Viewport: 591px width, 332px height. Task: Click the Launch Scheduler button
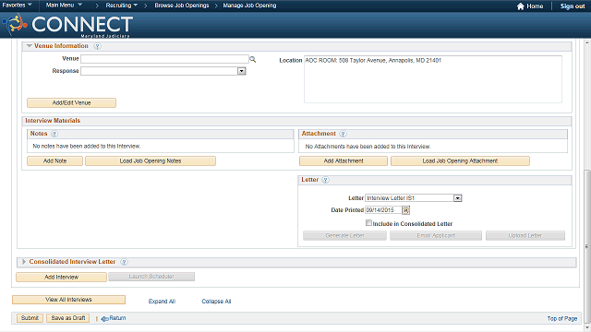(x=151, y=277)
